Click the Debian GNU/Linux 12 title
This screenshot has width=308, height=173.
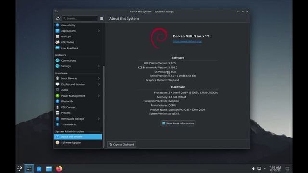(191, 36)
